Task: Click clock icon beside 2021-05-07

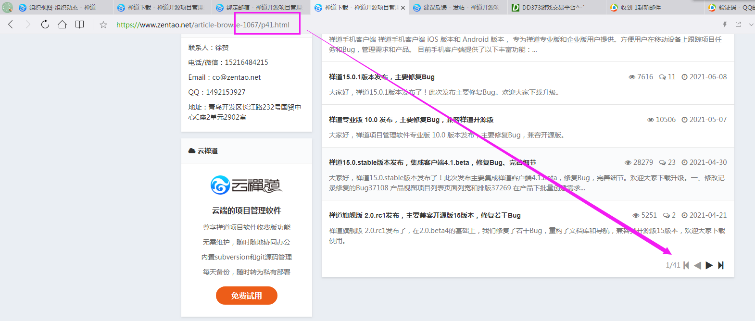Action: click(x=684, y=120)
